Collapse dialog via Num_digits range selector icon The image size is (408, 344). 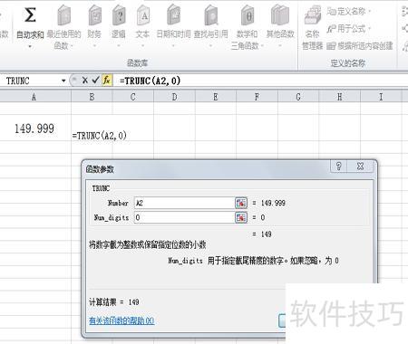tap(241, 217)
